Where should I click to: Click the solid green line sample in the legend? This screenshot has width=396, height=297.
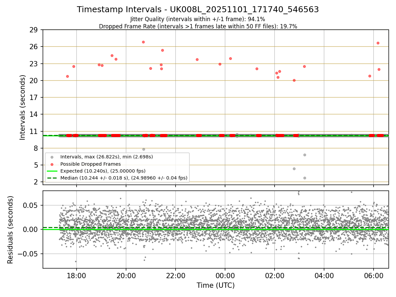click(52, 171)
